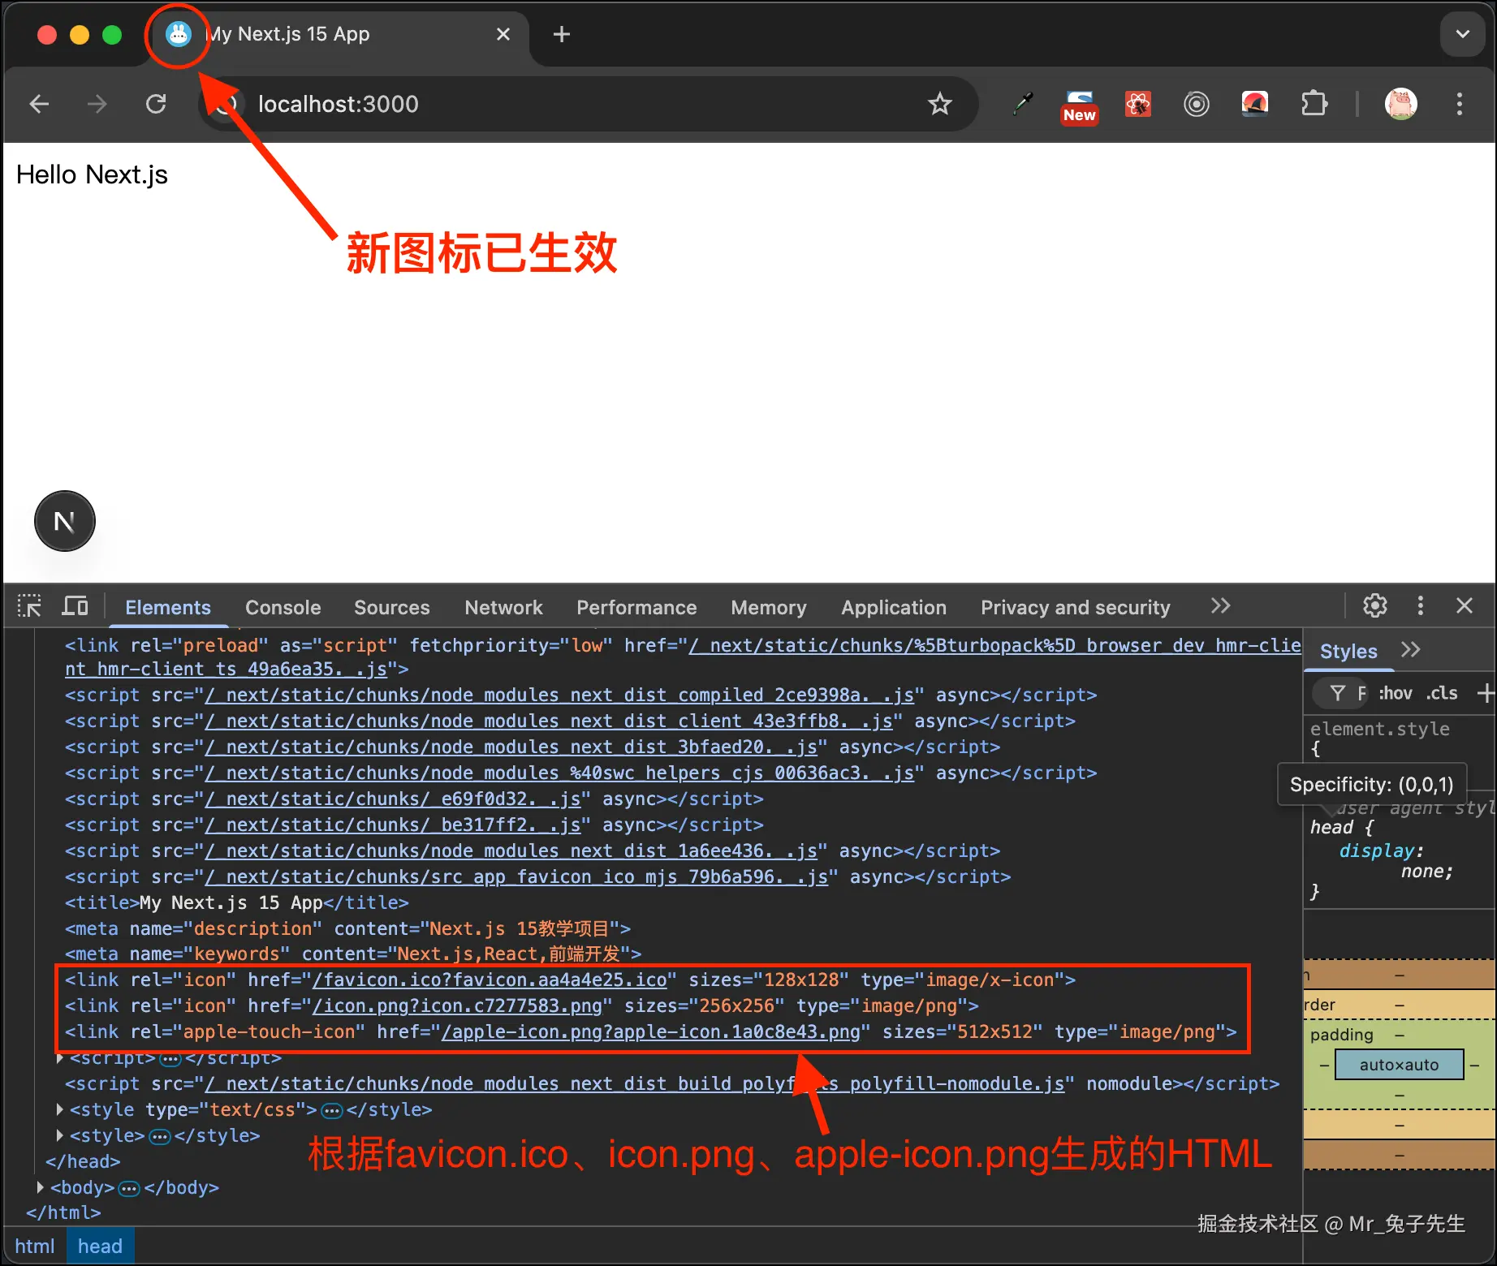
Task: Expand the first style tag node
Action: [x=58, y=1109]
